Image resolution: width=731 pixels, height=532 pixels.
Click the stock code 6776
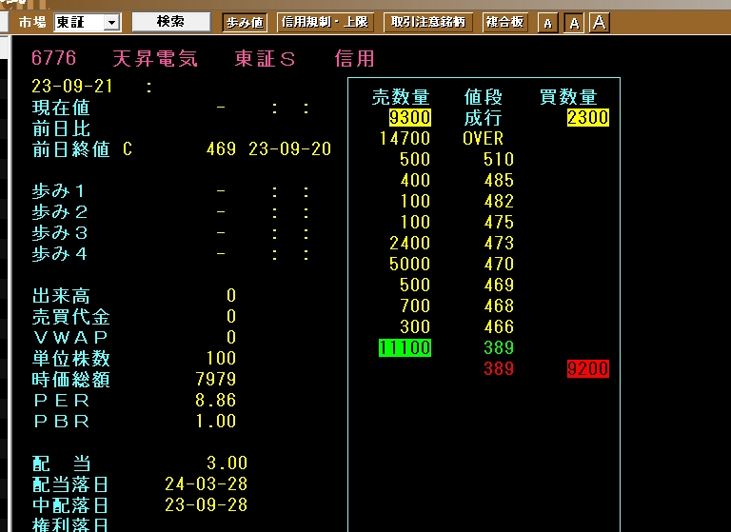(x=53, y=59)
